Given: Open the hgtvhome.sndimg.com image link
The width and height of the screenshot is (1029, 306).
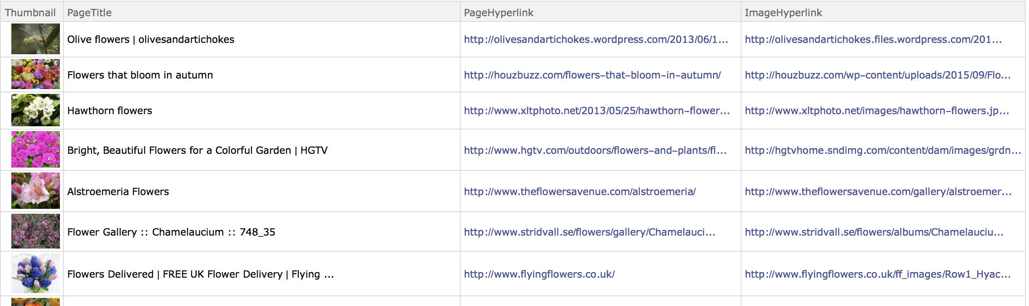Looking at the screenshot, I should [x=883, y=150].
